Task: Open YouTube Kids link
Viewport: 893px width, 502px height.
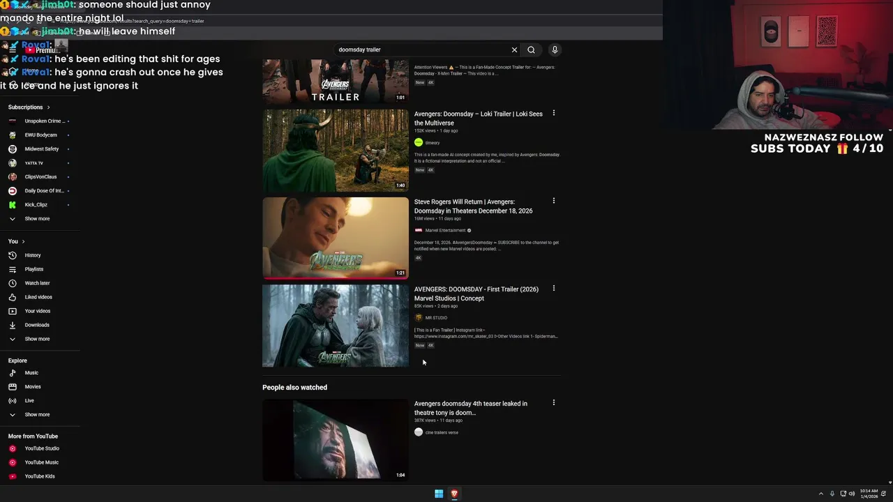Action: tap(40, 476)
